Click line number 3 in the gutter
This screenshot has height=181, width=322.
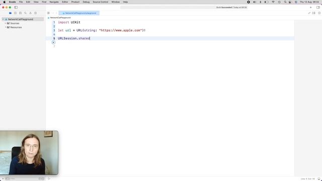(x=54, y=30)
